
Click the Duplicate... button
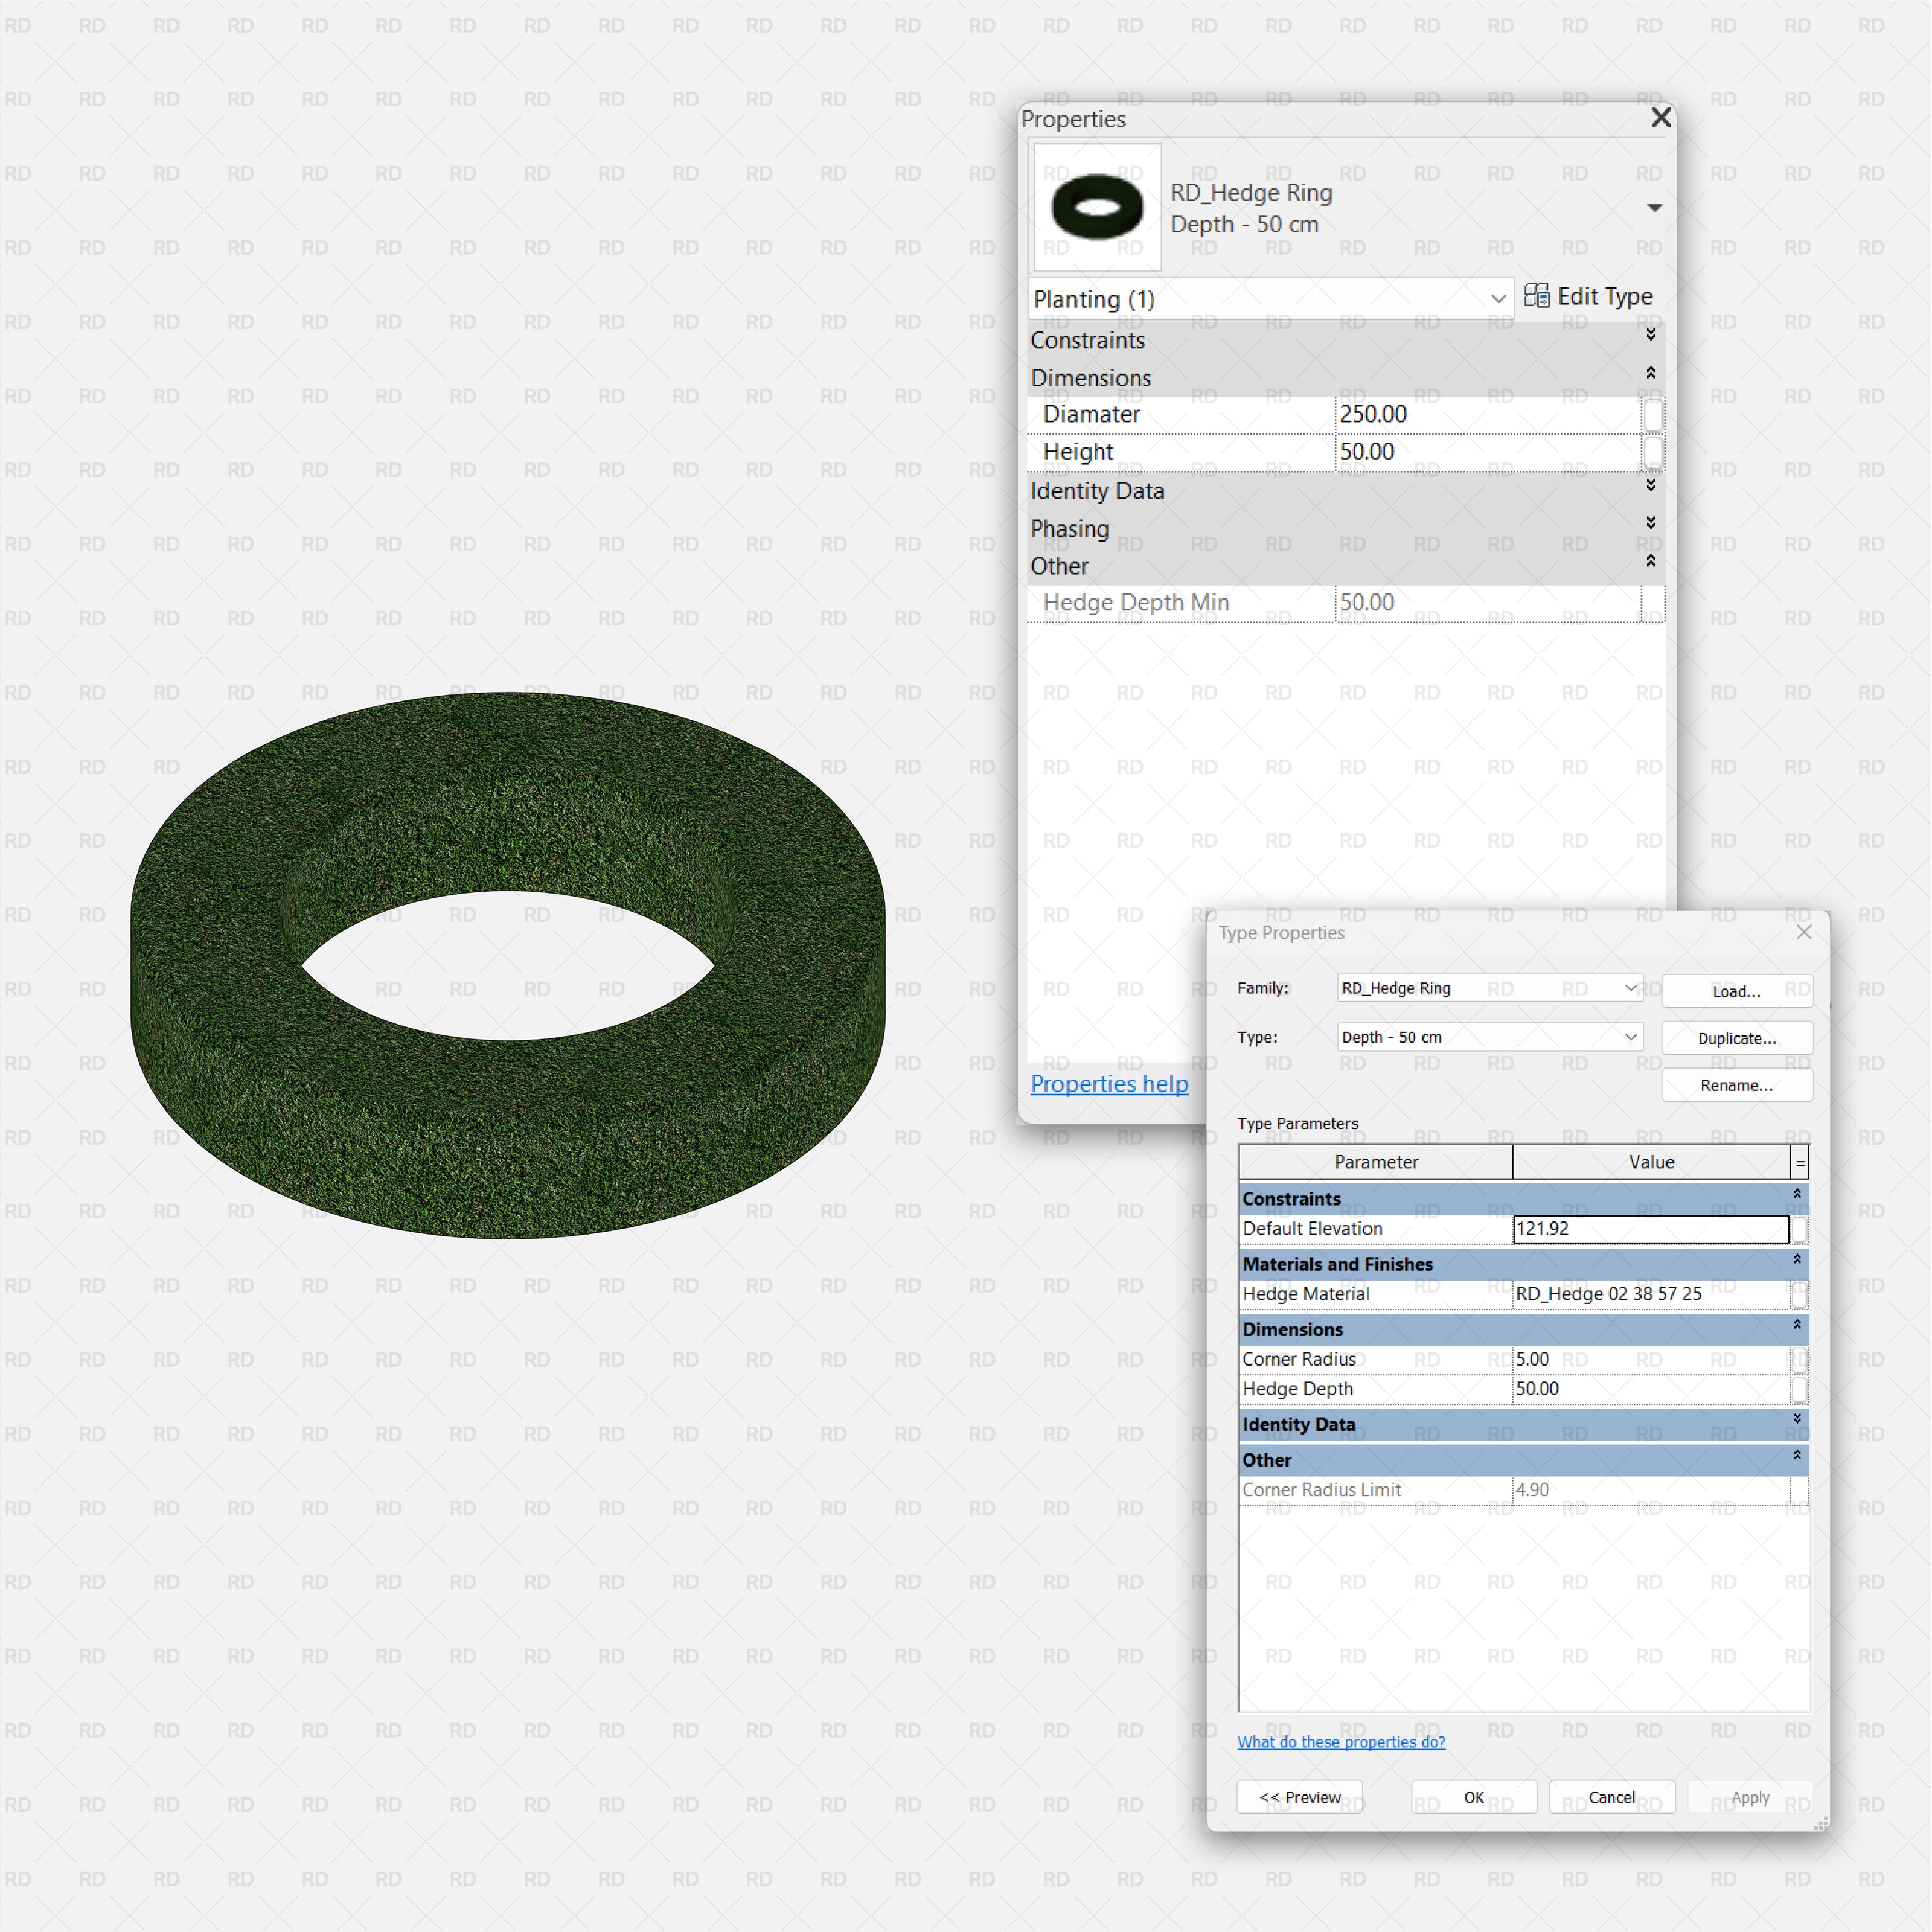pos(1736,1038)
